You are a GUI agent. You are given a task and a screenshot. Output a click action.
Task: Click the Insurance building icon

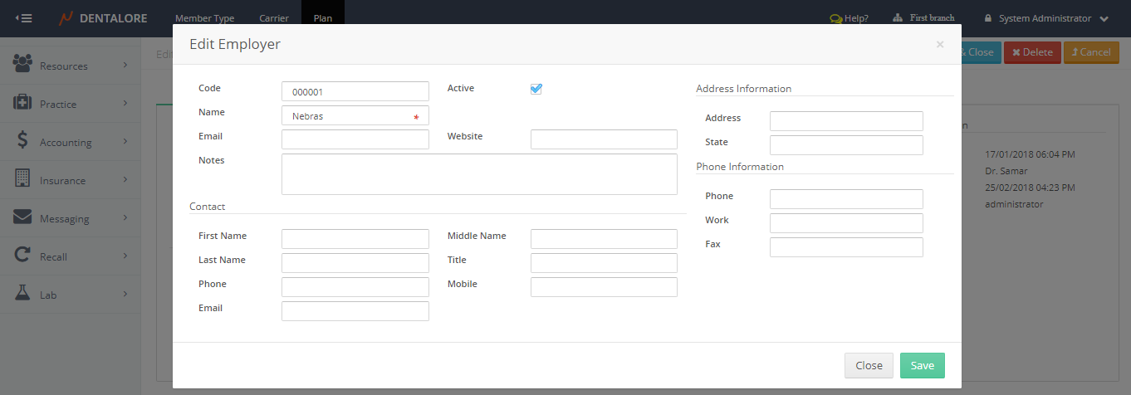pyautogui.click(x=22, y=179)
